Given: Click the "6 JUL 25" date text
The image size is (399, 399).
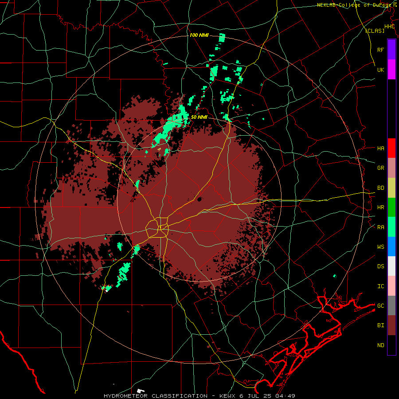Looking at the screenshot, I should tap(255, 396).
